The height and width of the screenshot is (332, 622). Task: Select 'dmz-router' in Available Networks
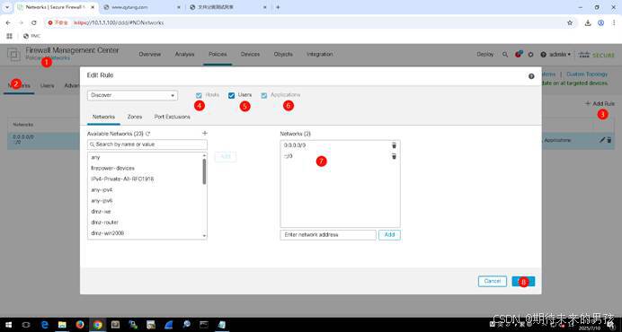[x=105, y=223]
